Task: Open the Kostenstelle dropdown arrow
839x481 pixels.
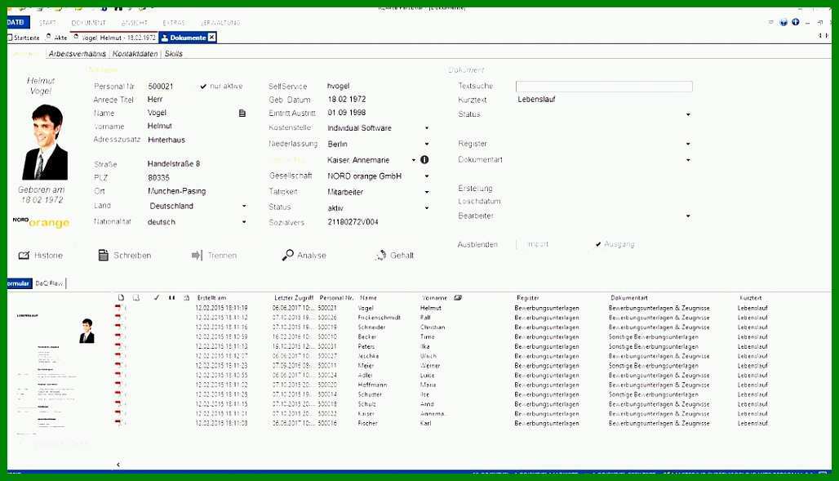Action: point(427,128)
